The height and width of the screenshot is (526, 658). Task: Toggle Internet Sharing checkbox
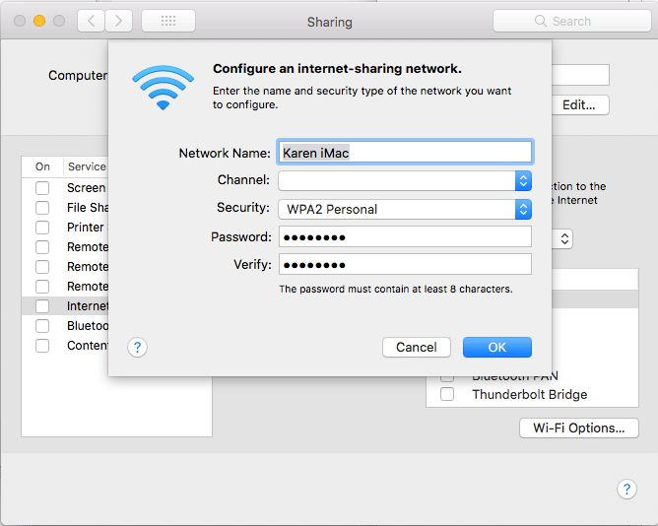42,306
